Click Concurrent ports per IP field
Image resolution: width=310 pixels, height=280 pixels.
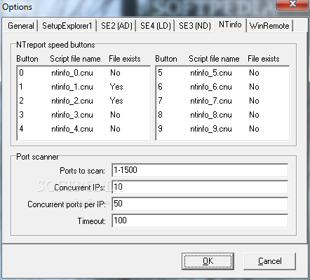200,204
